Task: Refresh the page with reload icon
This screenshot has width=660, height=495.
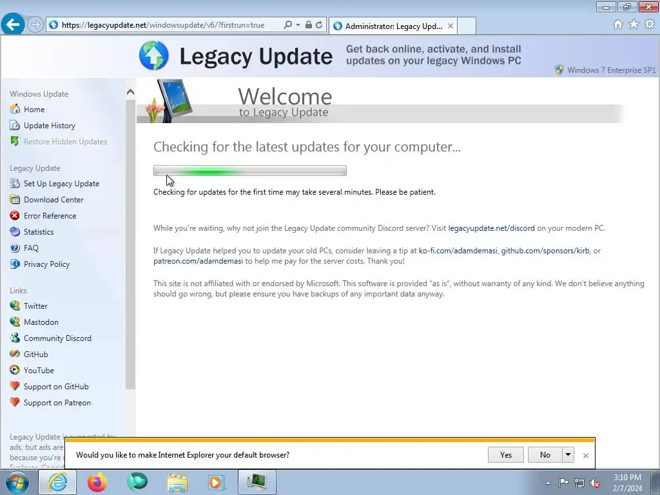Action: coord(319,25)
